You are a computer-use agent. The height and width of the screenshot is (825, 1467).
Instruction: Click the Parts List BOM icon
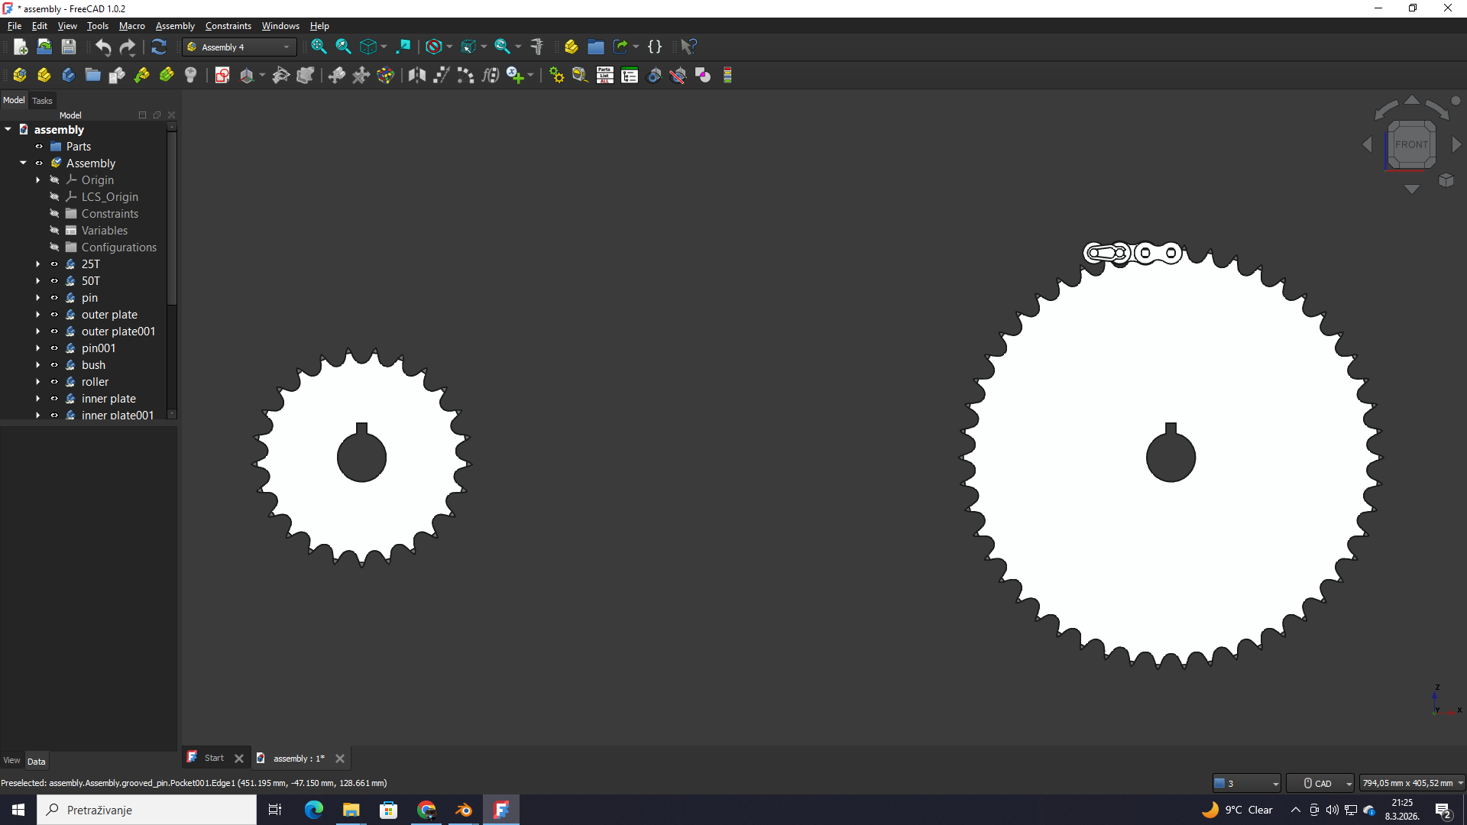[x=604, y=76]
